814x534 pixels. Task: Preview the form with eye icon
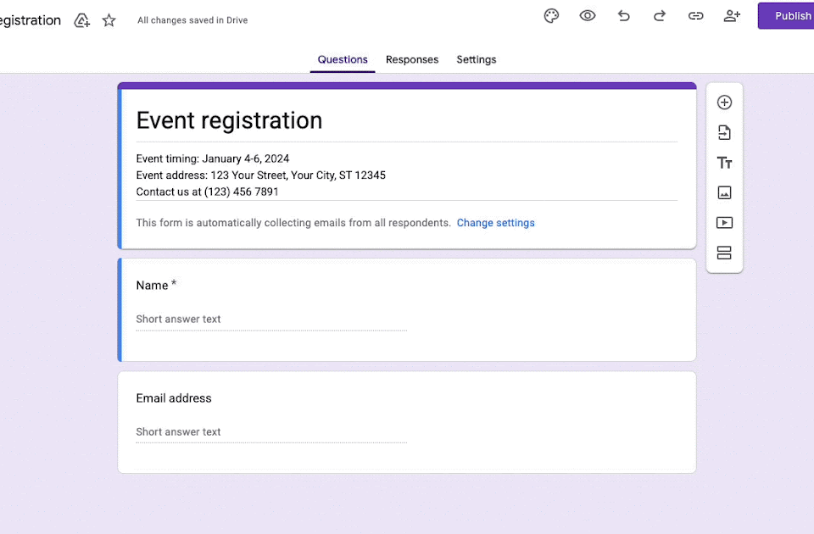588,16
